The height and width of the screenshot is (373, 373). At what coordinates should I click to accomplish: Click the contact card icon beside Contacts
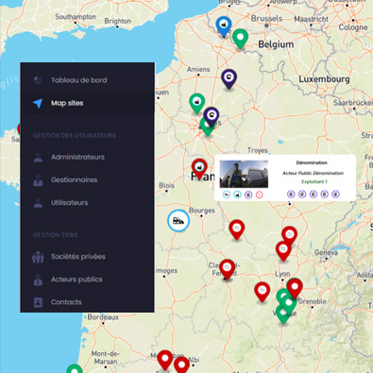pos(38,302)
